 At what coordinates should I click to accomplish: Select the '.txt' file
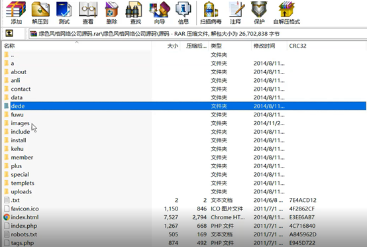(x=15, y=200)
